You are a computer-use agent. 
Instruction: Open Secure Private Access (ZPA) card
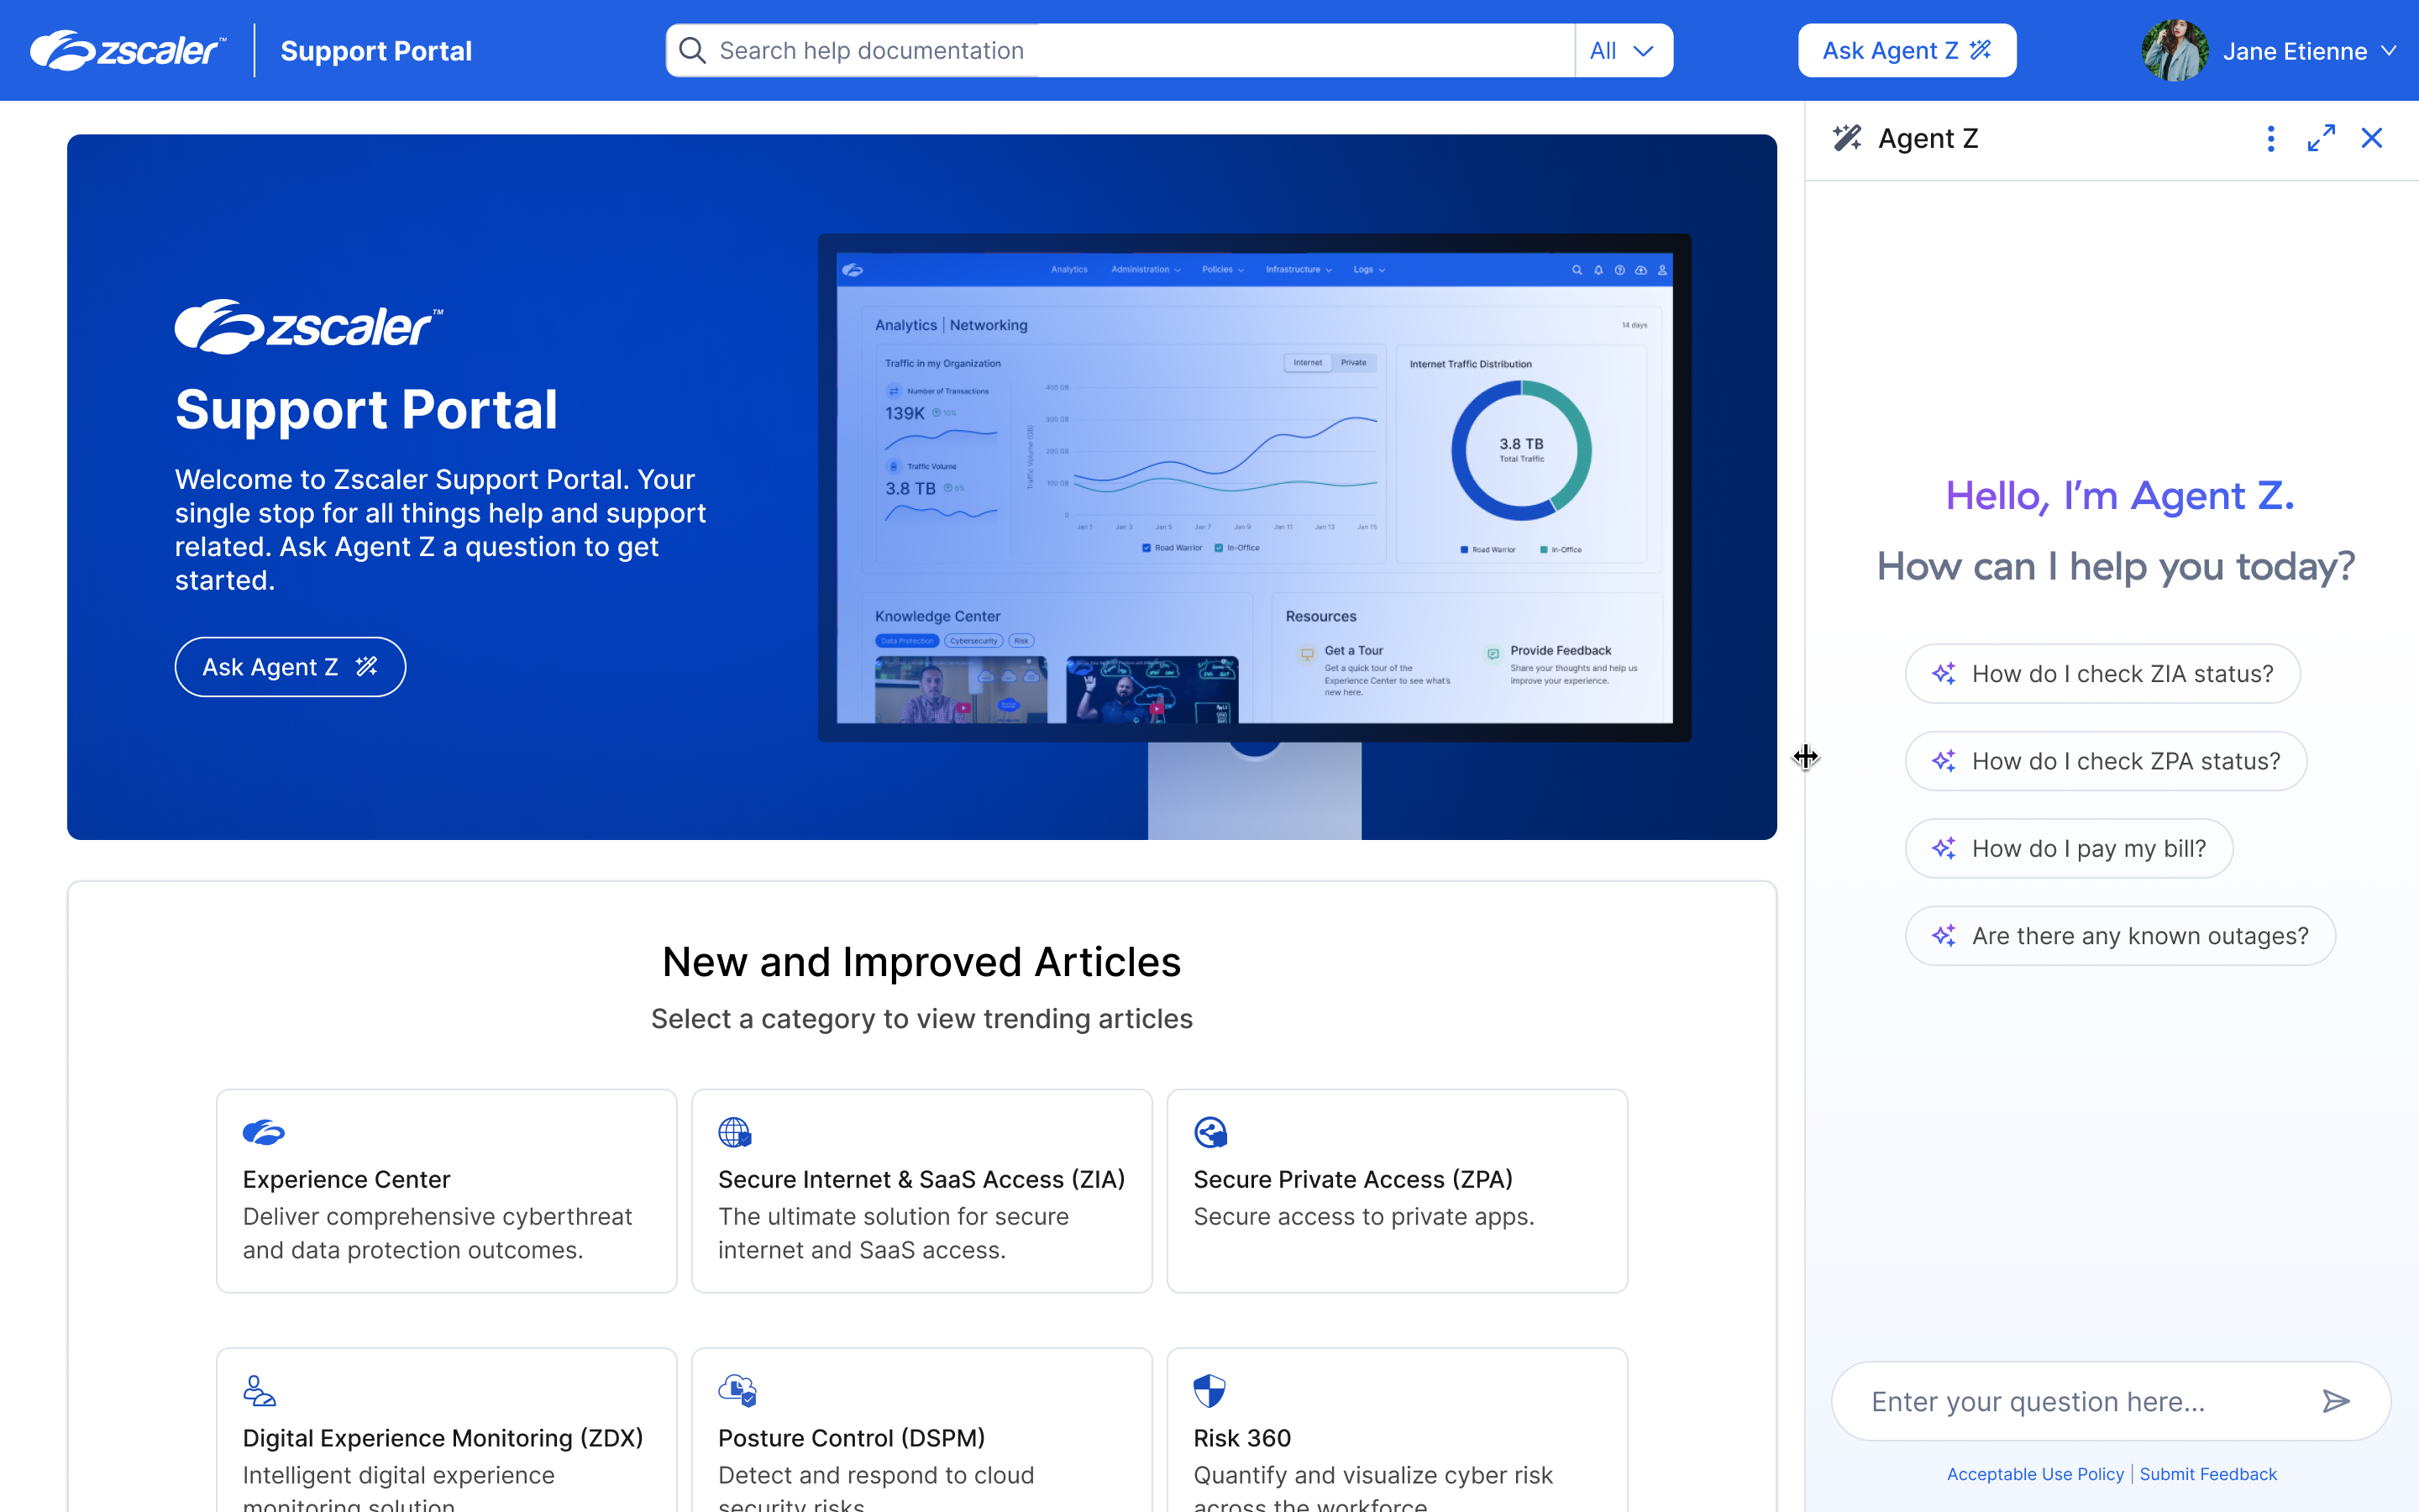coord(1398,1191)
